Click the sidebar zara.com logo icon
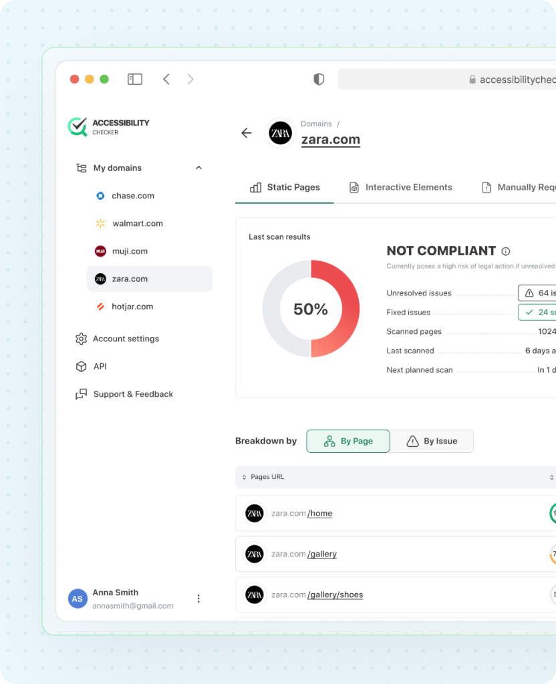Image resolution: width=556 pixels, height=684 pixels. pyautogui.click(x=100, y=279)
